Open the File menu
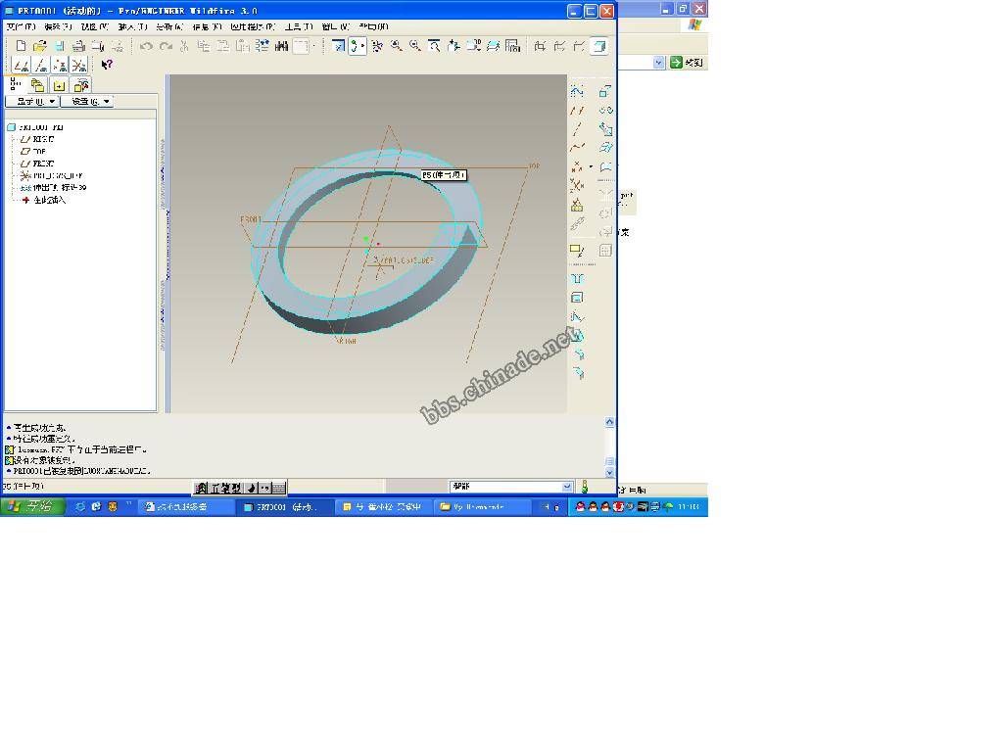Screen dimensions: 1003x752 [x=21, y=26]
